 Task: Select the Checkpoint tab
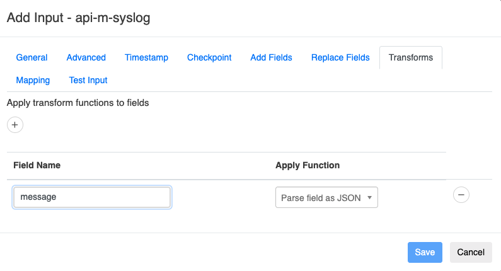pos(209,57)
